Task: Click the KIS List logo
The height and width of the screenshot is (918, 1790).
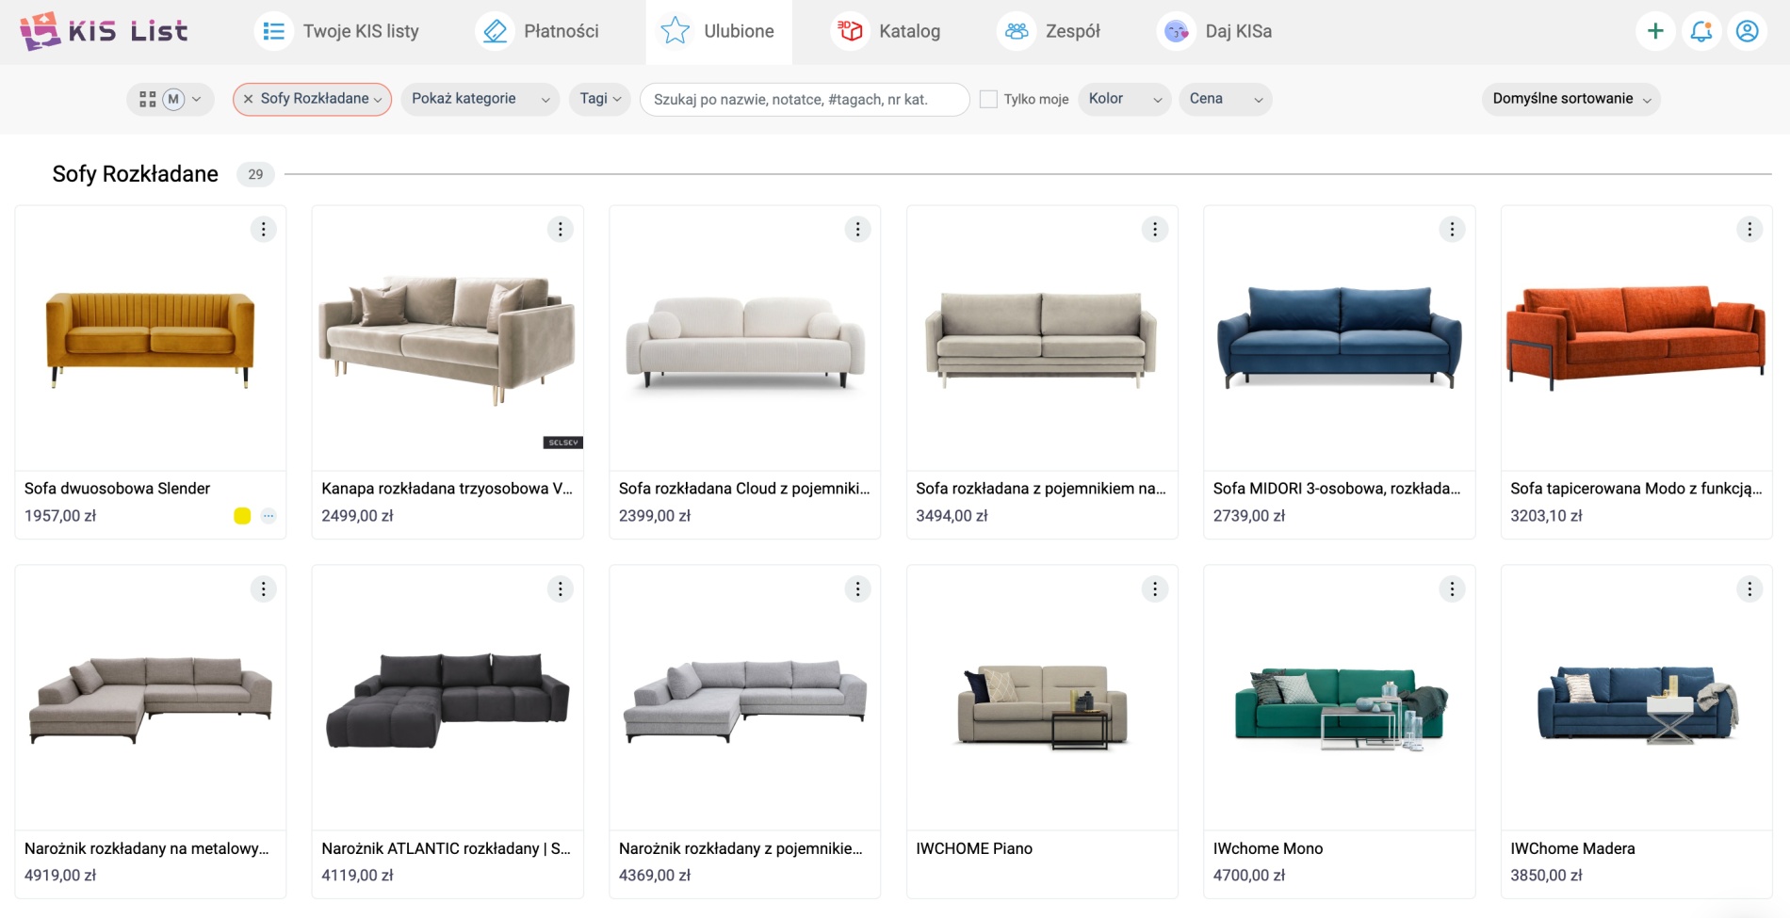Action: 105,31
